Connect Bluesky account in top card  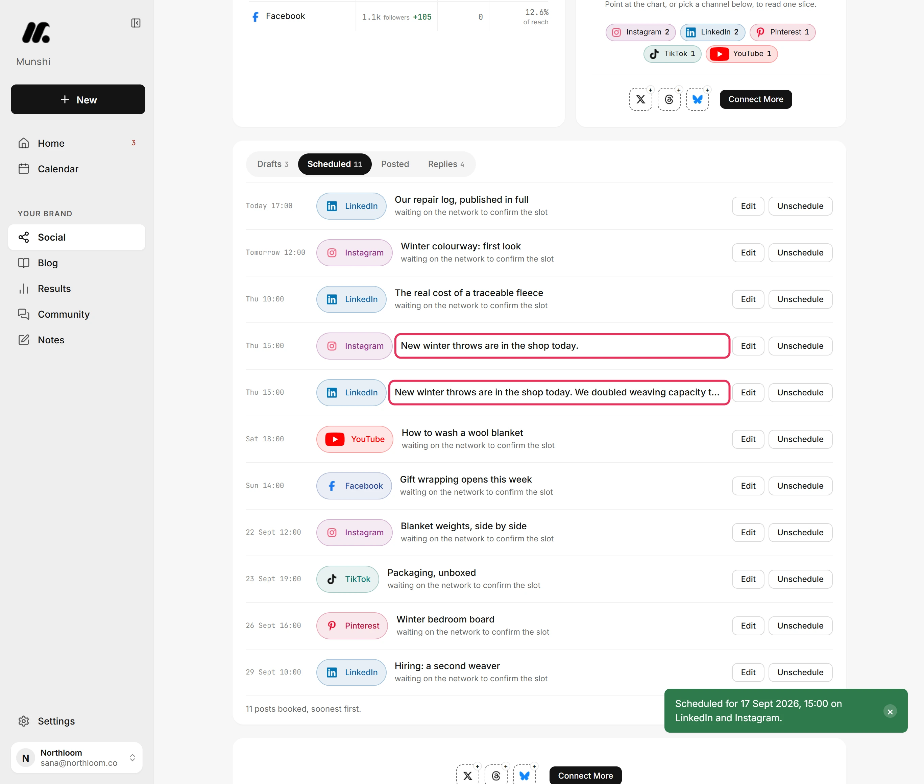pos(697,99)
